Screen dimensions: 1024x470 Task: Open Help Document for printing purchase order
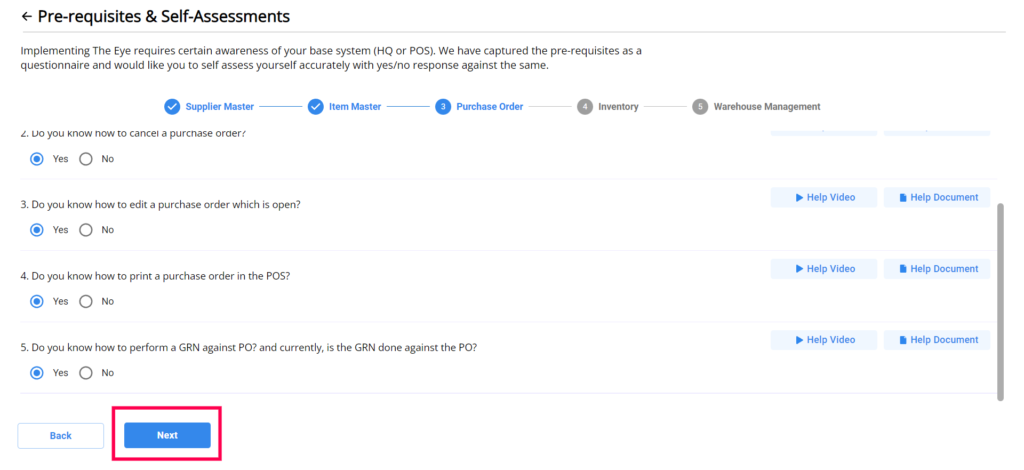[937, 269]
